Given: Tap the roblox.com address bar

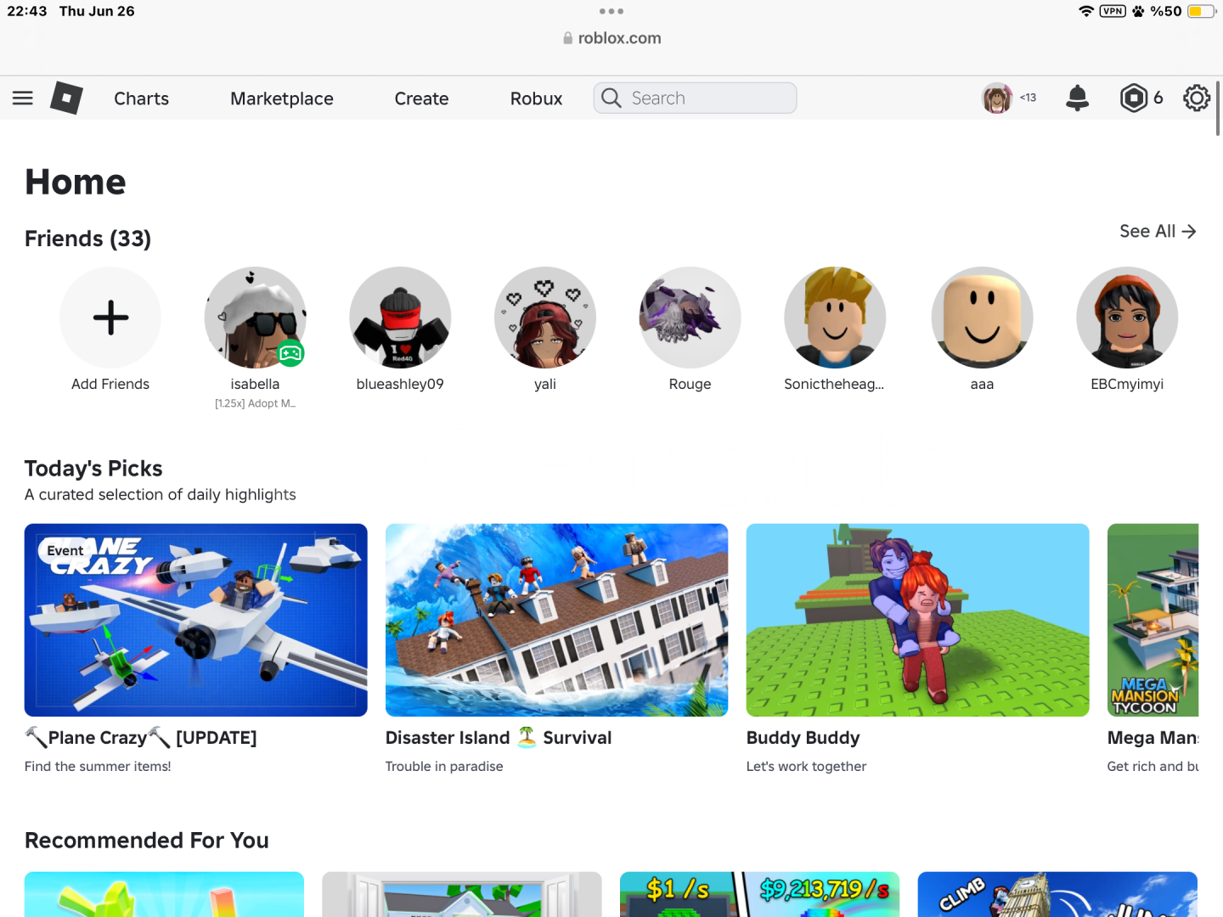Looking at the screenshot, I should click(x=611, y=38).
